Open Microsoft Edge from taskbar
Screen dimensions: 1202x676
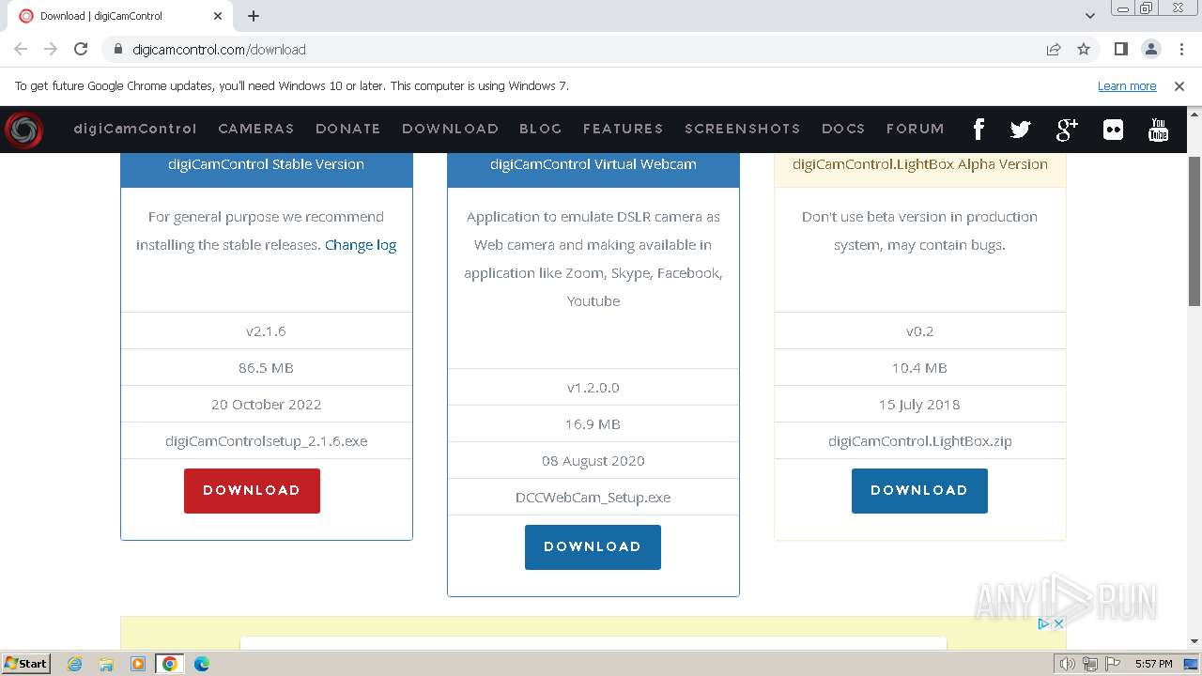[x=202, y=664]
